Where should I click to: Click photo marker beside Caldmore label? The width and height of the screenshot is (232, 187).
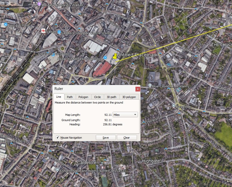coord(105,160)
